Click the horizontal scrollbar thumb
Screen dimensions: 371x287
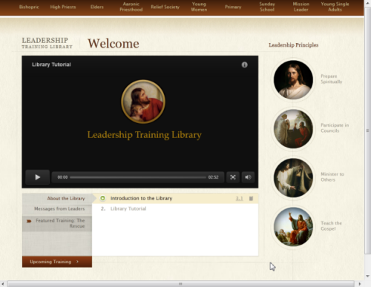(181, 284)
